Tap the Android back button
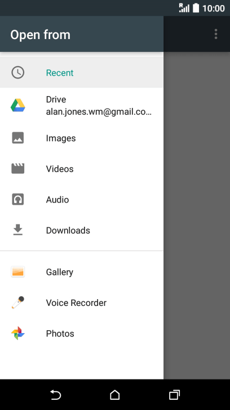Image resolution: width=230 pixels, height=410 pixels. click(x=56, y=395)
